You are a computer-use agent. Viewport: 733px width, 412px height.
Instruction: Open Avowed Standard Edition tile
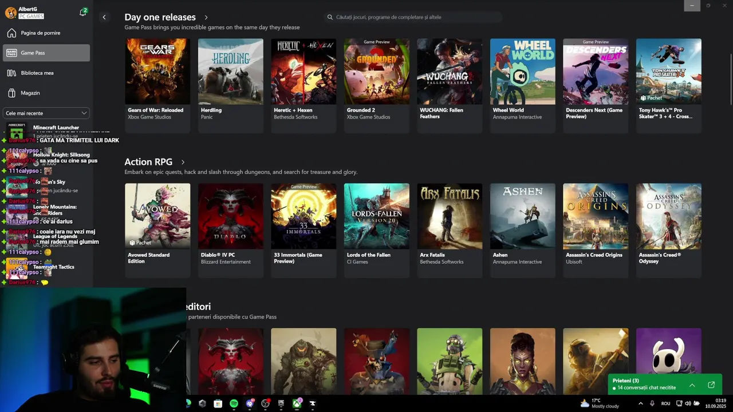[x=157, y=230]
